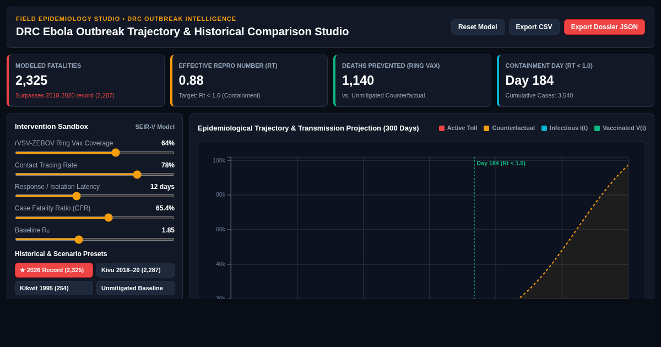
Task: Click the 60k y-axis label
Action: pyautogui.click(x=221, y=230)
